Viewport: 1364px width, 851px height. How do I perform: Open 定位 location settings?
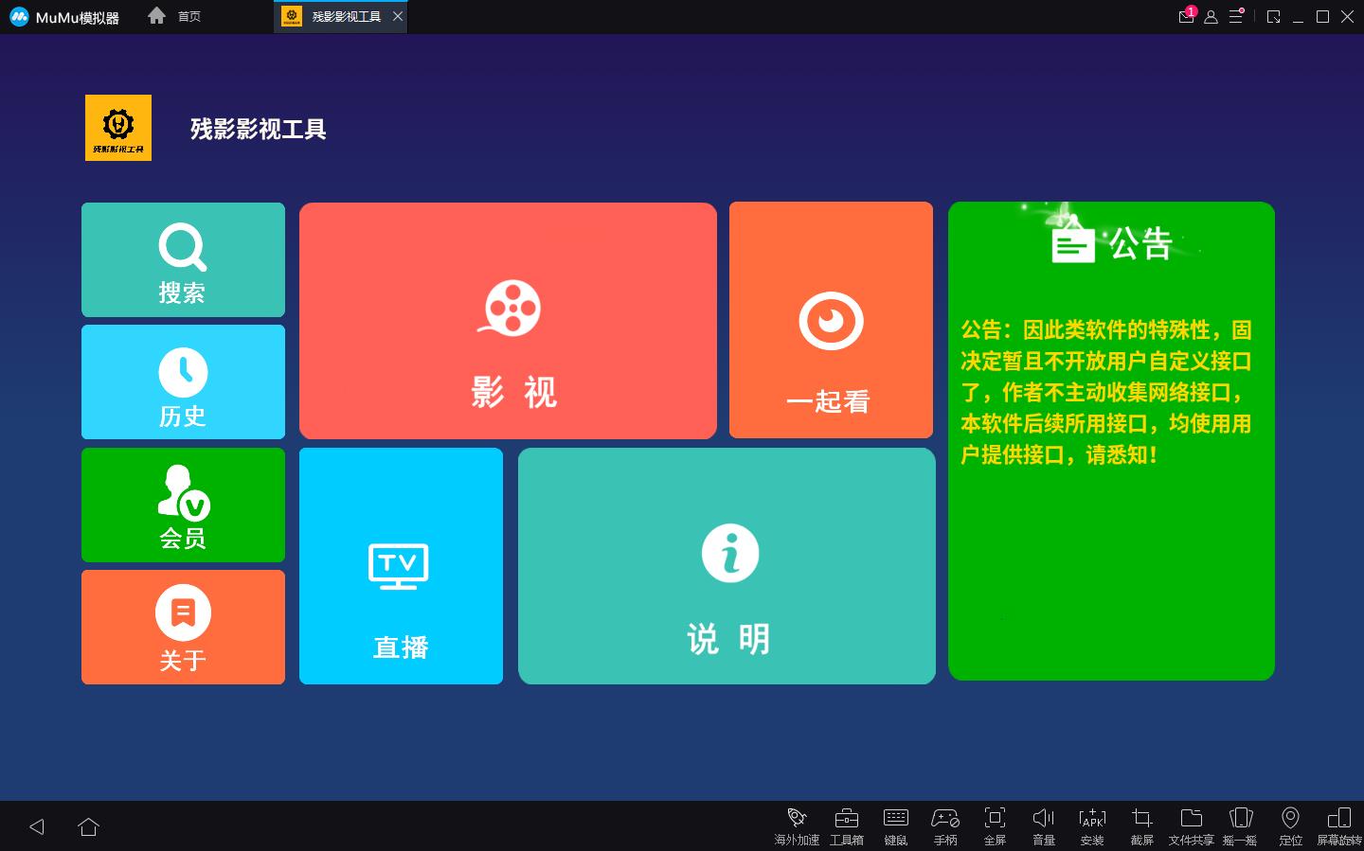[1290, 825]
